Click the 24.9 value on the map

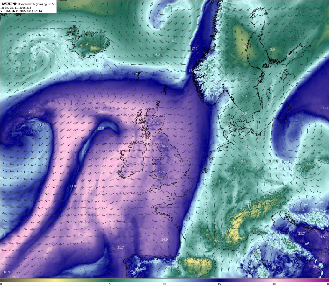click(164, 239)
